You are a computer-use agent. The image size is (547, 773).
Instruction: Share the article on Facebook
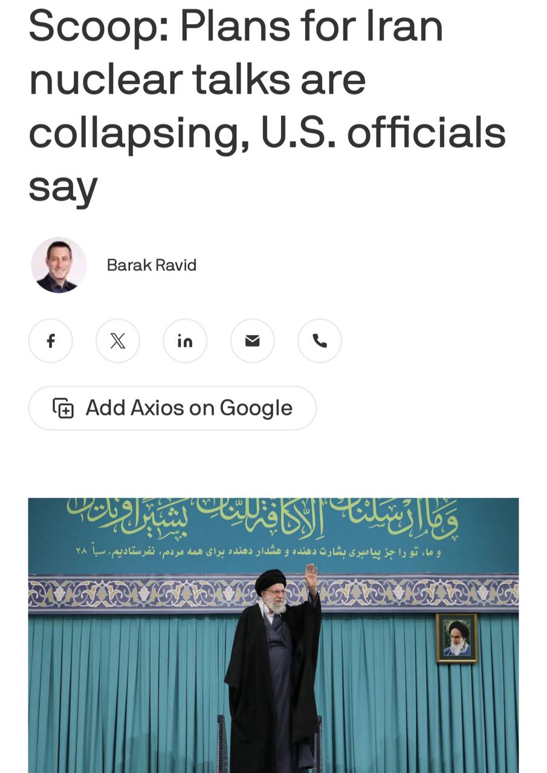(x=51, y=341)
